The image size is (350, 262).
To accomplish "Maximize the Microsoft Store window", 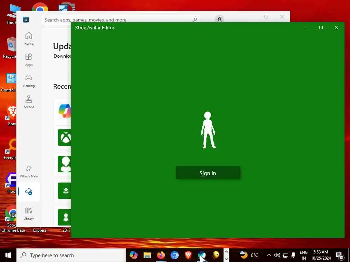I will (x=266, y=17).
